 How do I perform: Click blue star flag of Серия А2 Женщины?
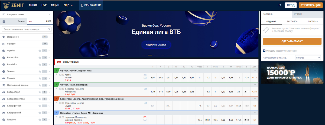[56, 113]
